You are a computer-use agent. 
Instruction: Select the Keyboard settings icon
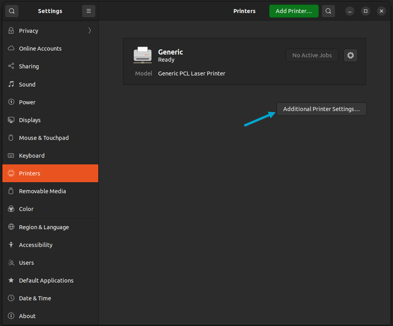point(11,155)
